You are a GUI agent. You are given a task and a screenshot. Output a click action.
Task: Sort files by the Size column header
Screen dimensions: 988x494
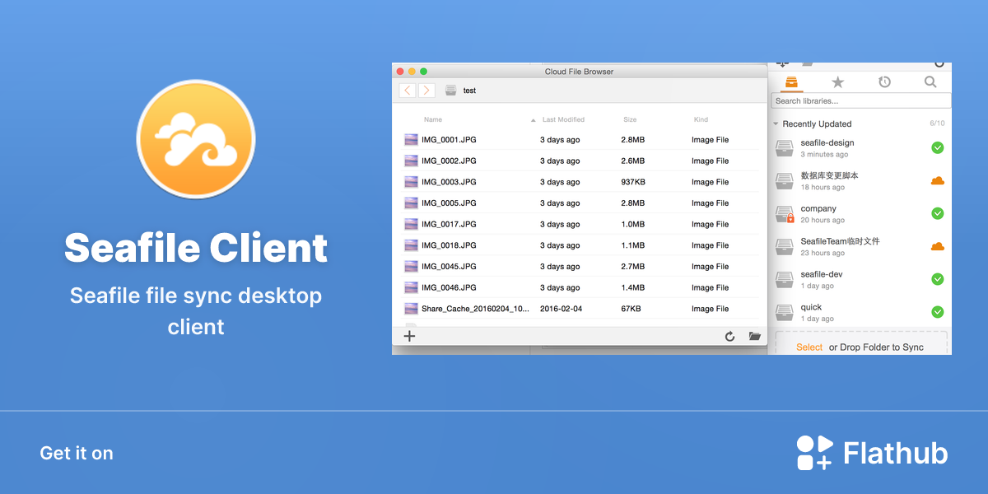[630, 119]
